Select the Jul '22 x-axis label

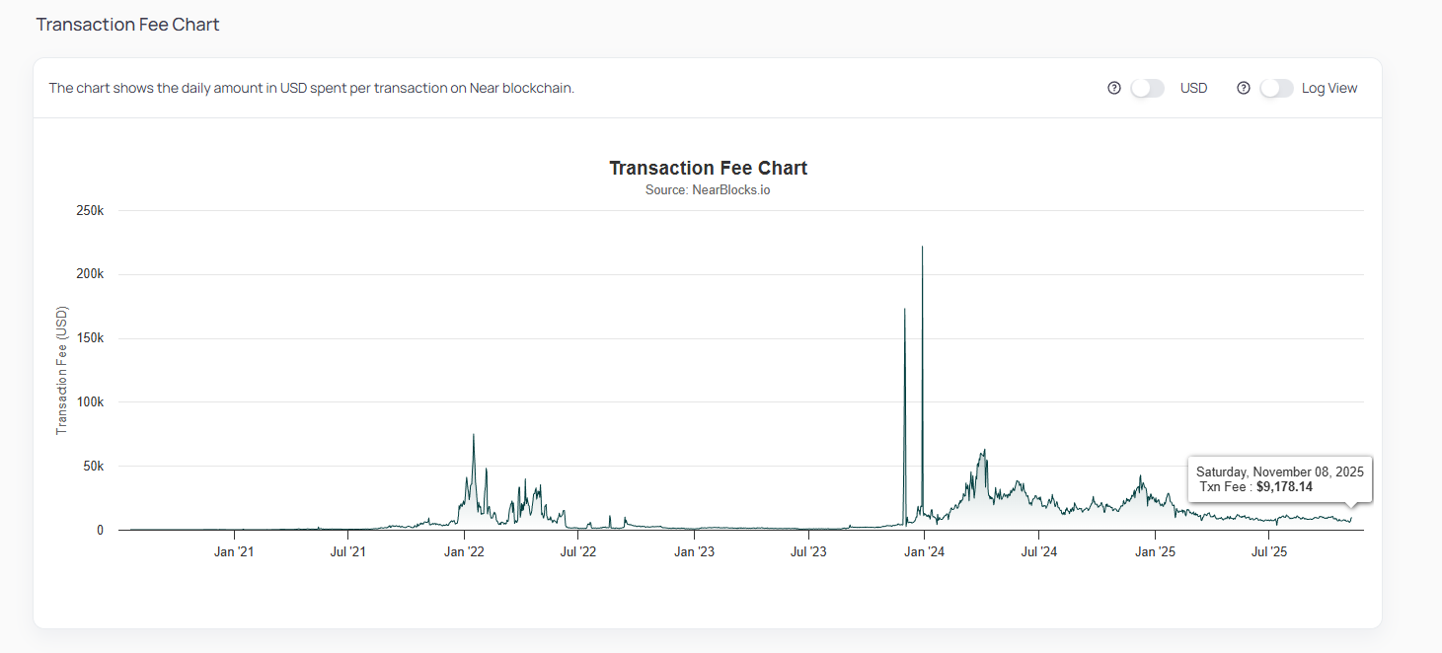578,551
